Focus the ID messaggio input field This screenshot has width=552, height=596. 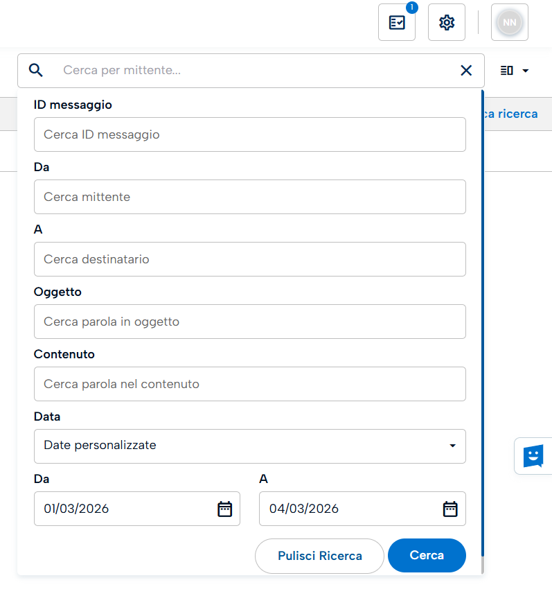(249, 134)
